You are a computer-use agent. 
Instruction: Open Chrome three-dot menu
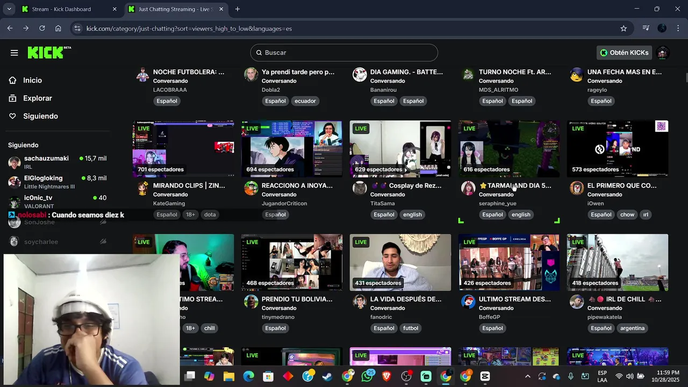click(678, 28)
